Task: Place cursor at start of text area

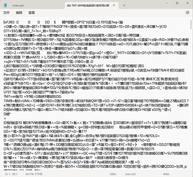Action: pos(4,22)
